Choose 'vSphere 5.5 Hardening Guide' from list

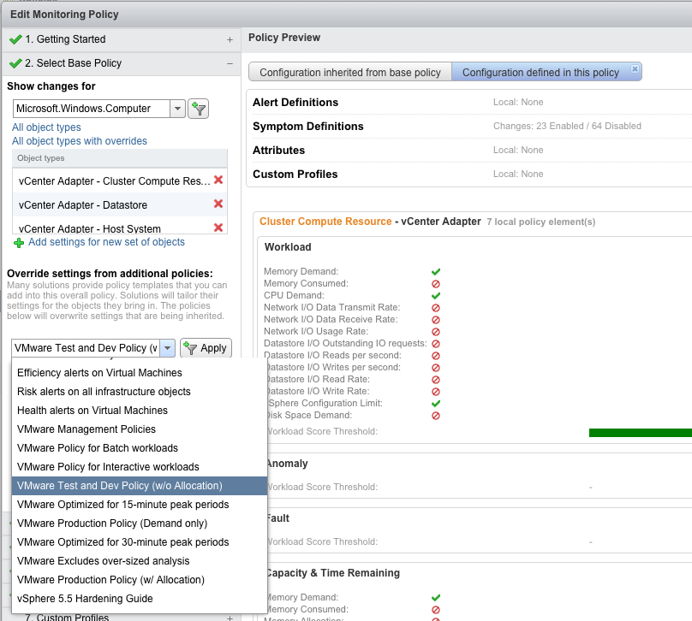click(x=85, y=599)
